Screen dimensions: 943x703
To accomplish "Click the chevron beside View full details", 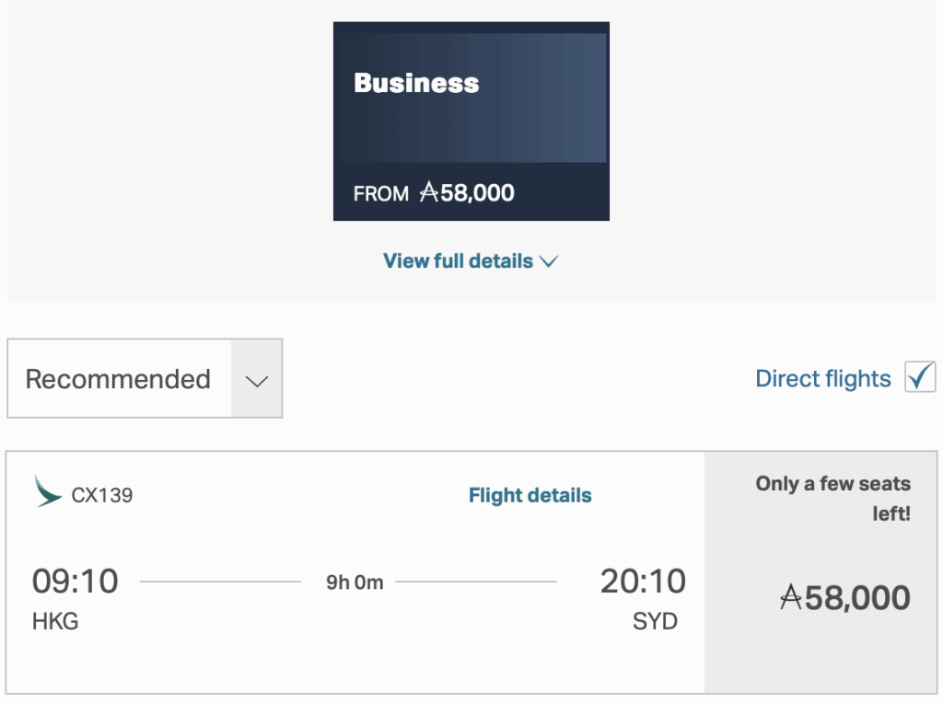I will pos(549,261).
